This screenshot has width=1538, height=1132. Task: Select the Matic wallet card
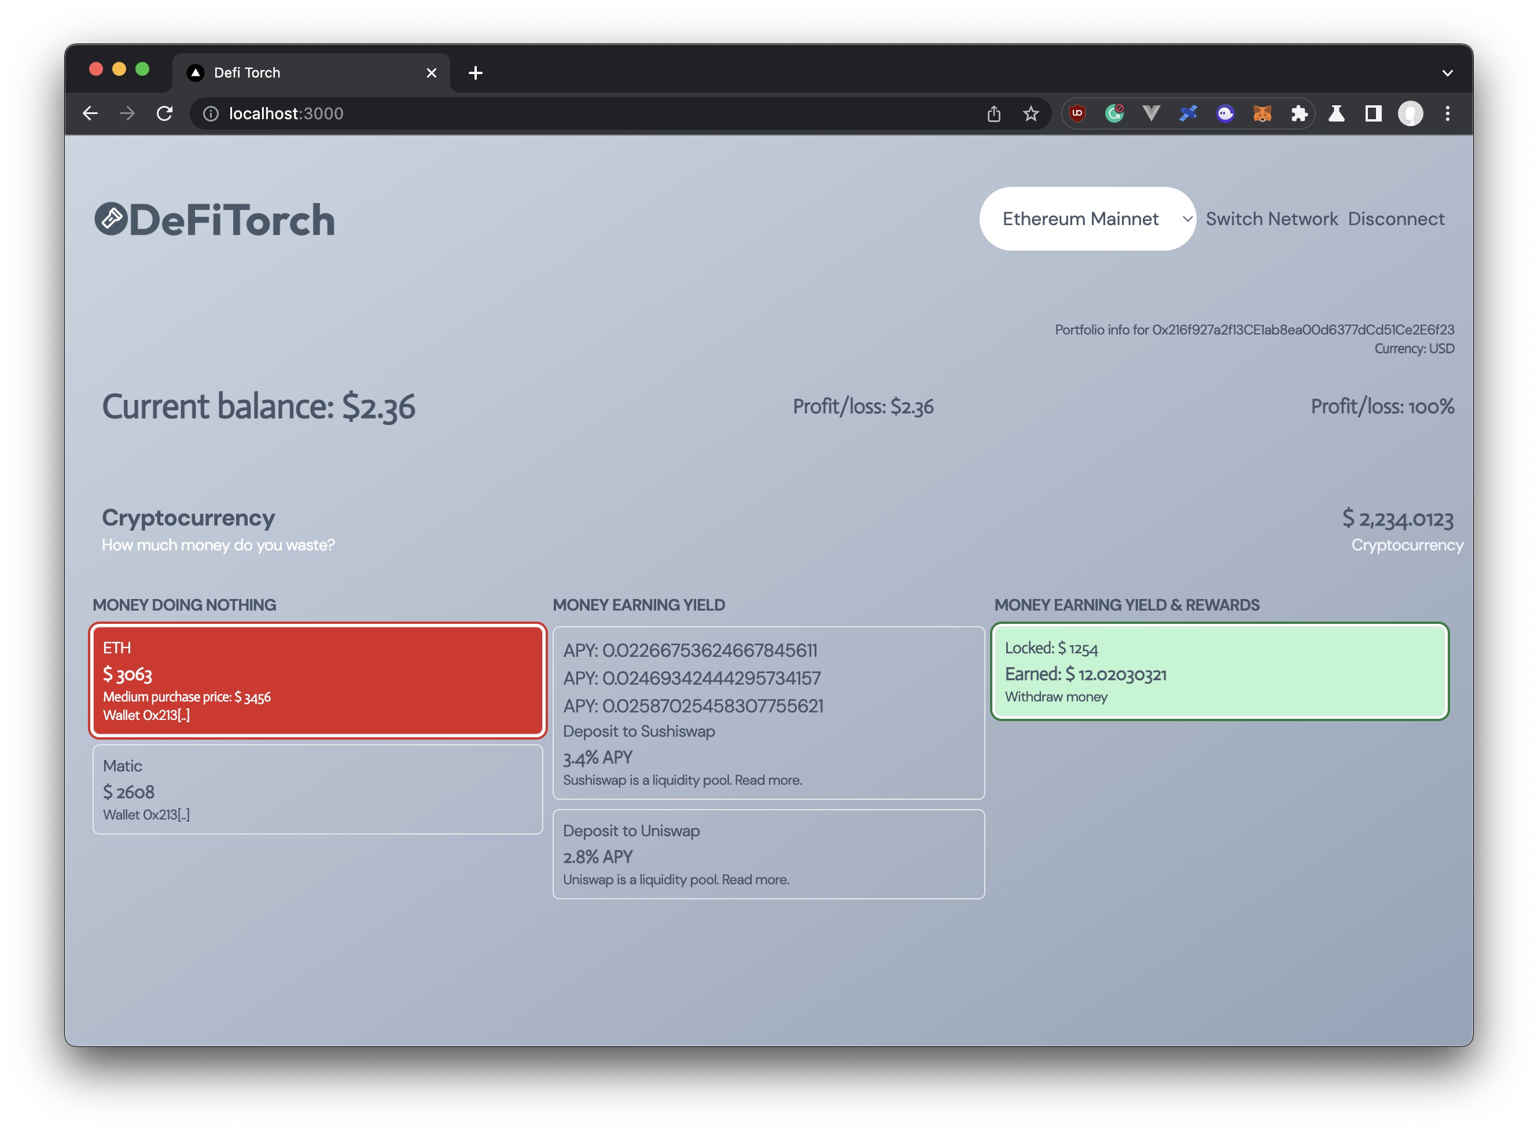pos(318,789)
